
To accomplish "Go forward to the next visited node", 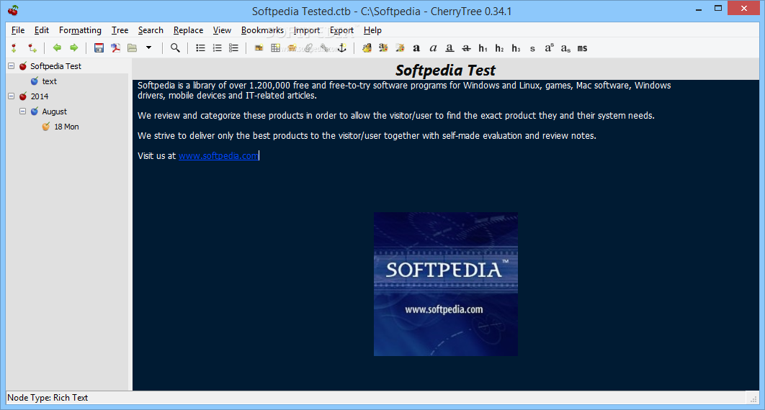I will tap(73, 47).
